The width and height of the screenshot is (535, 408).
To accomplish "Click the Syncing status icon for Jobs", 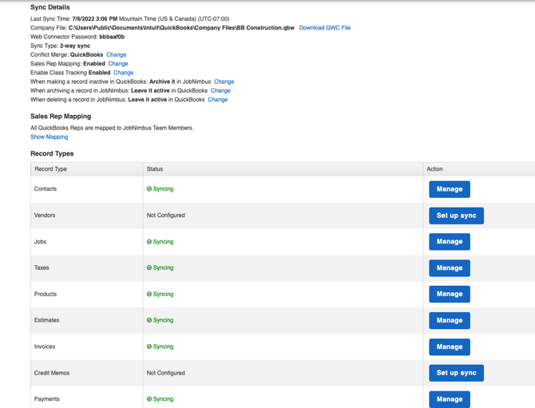I will pos(149,242).
